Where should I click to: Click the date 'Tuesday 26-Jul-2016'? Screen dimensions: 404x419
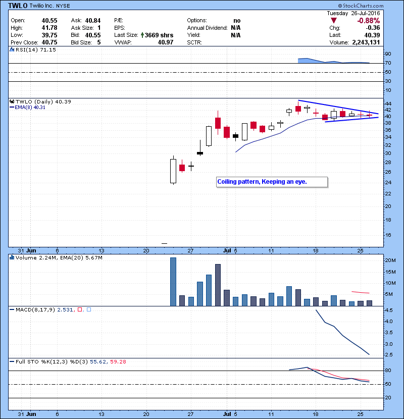coord(353,13)
